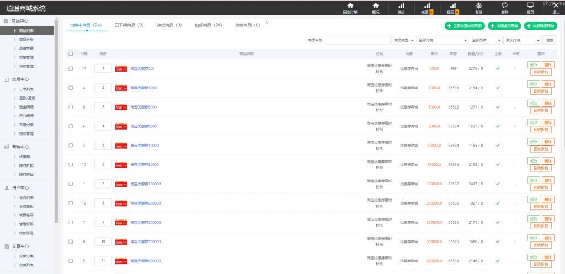Open the 默认排序 sort dropdown
This screenshot has width=565, height=274.
point(523,40)
